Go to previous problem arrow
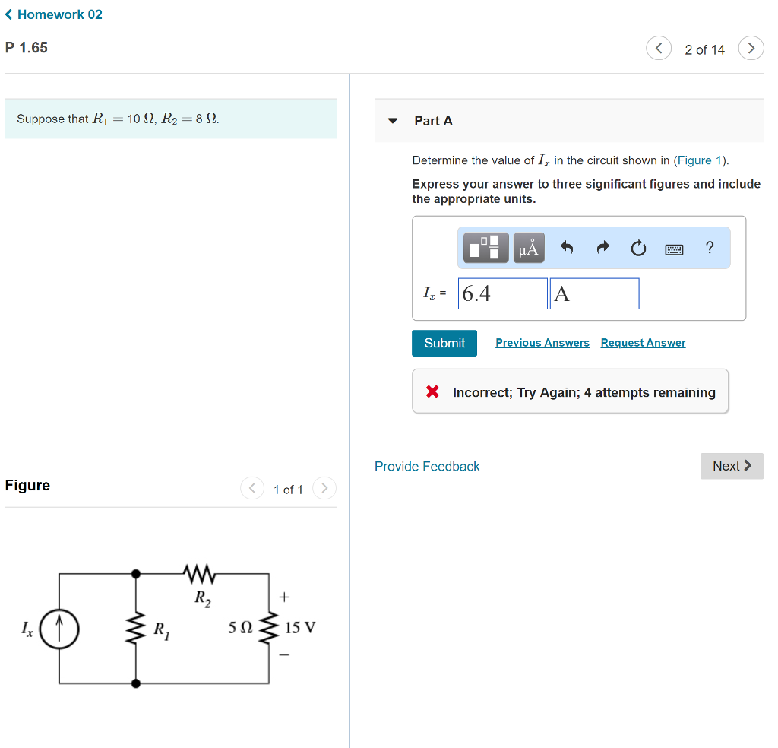Image resolution: width=778 pixels, height=748 pixels. click(x=659, y=48)
